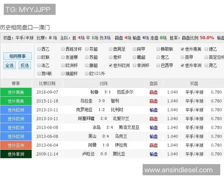The image size is (224, 179).
Task: Uncheck the 世外欧洲 league checkbox
Action: click(x=110, y=65)
